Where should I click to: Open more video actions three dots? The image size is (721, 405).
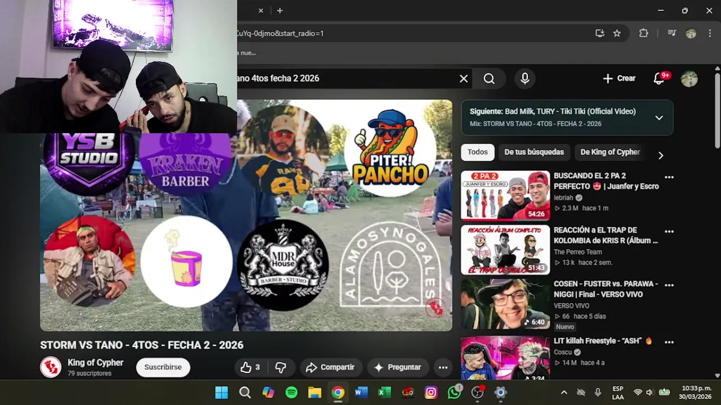pyautogui.click(x=443, y=367)
